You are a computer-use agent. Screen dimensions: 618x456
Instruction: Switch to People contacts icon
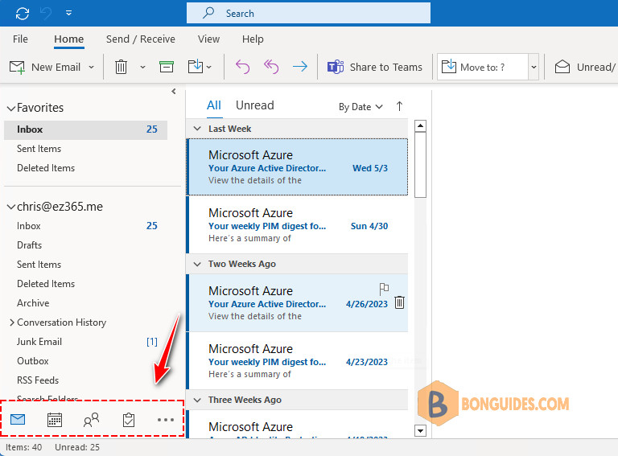click(91, 420)
